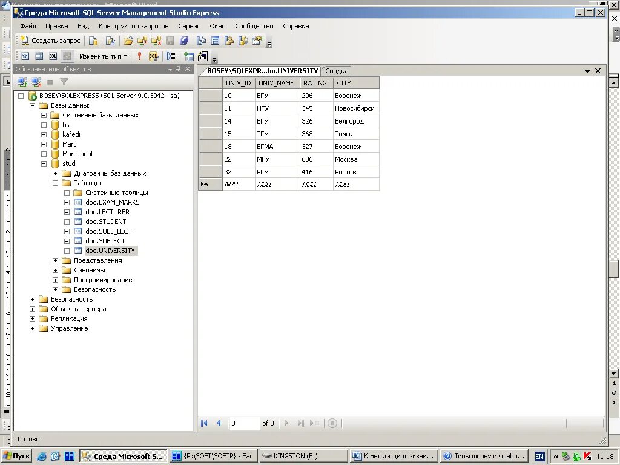
Task: Go to first record navigation button
Action: [204, 423]
